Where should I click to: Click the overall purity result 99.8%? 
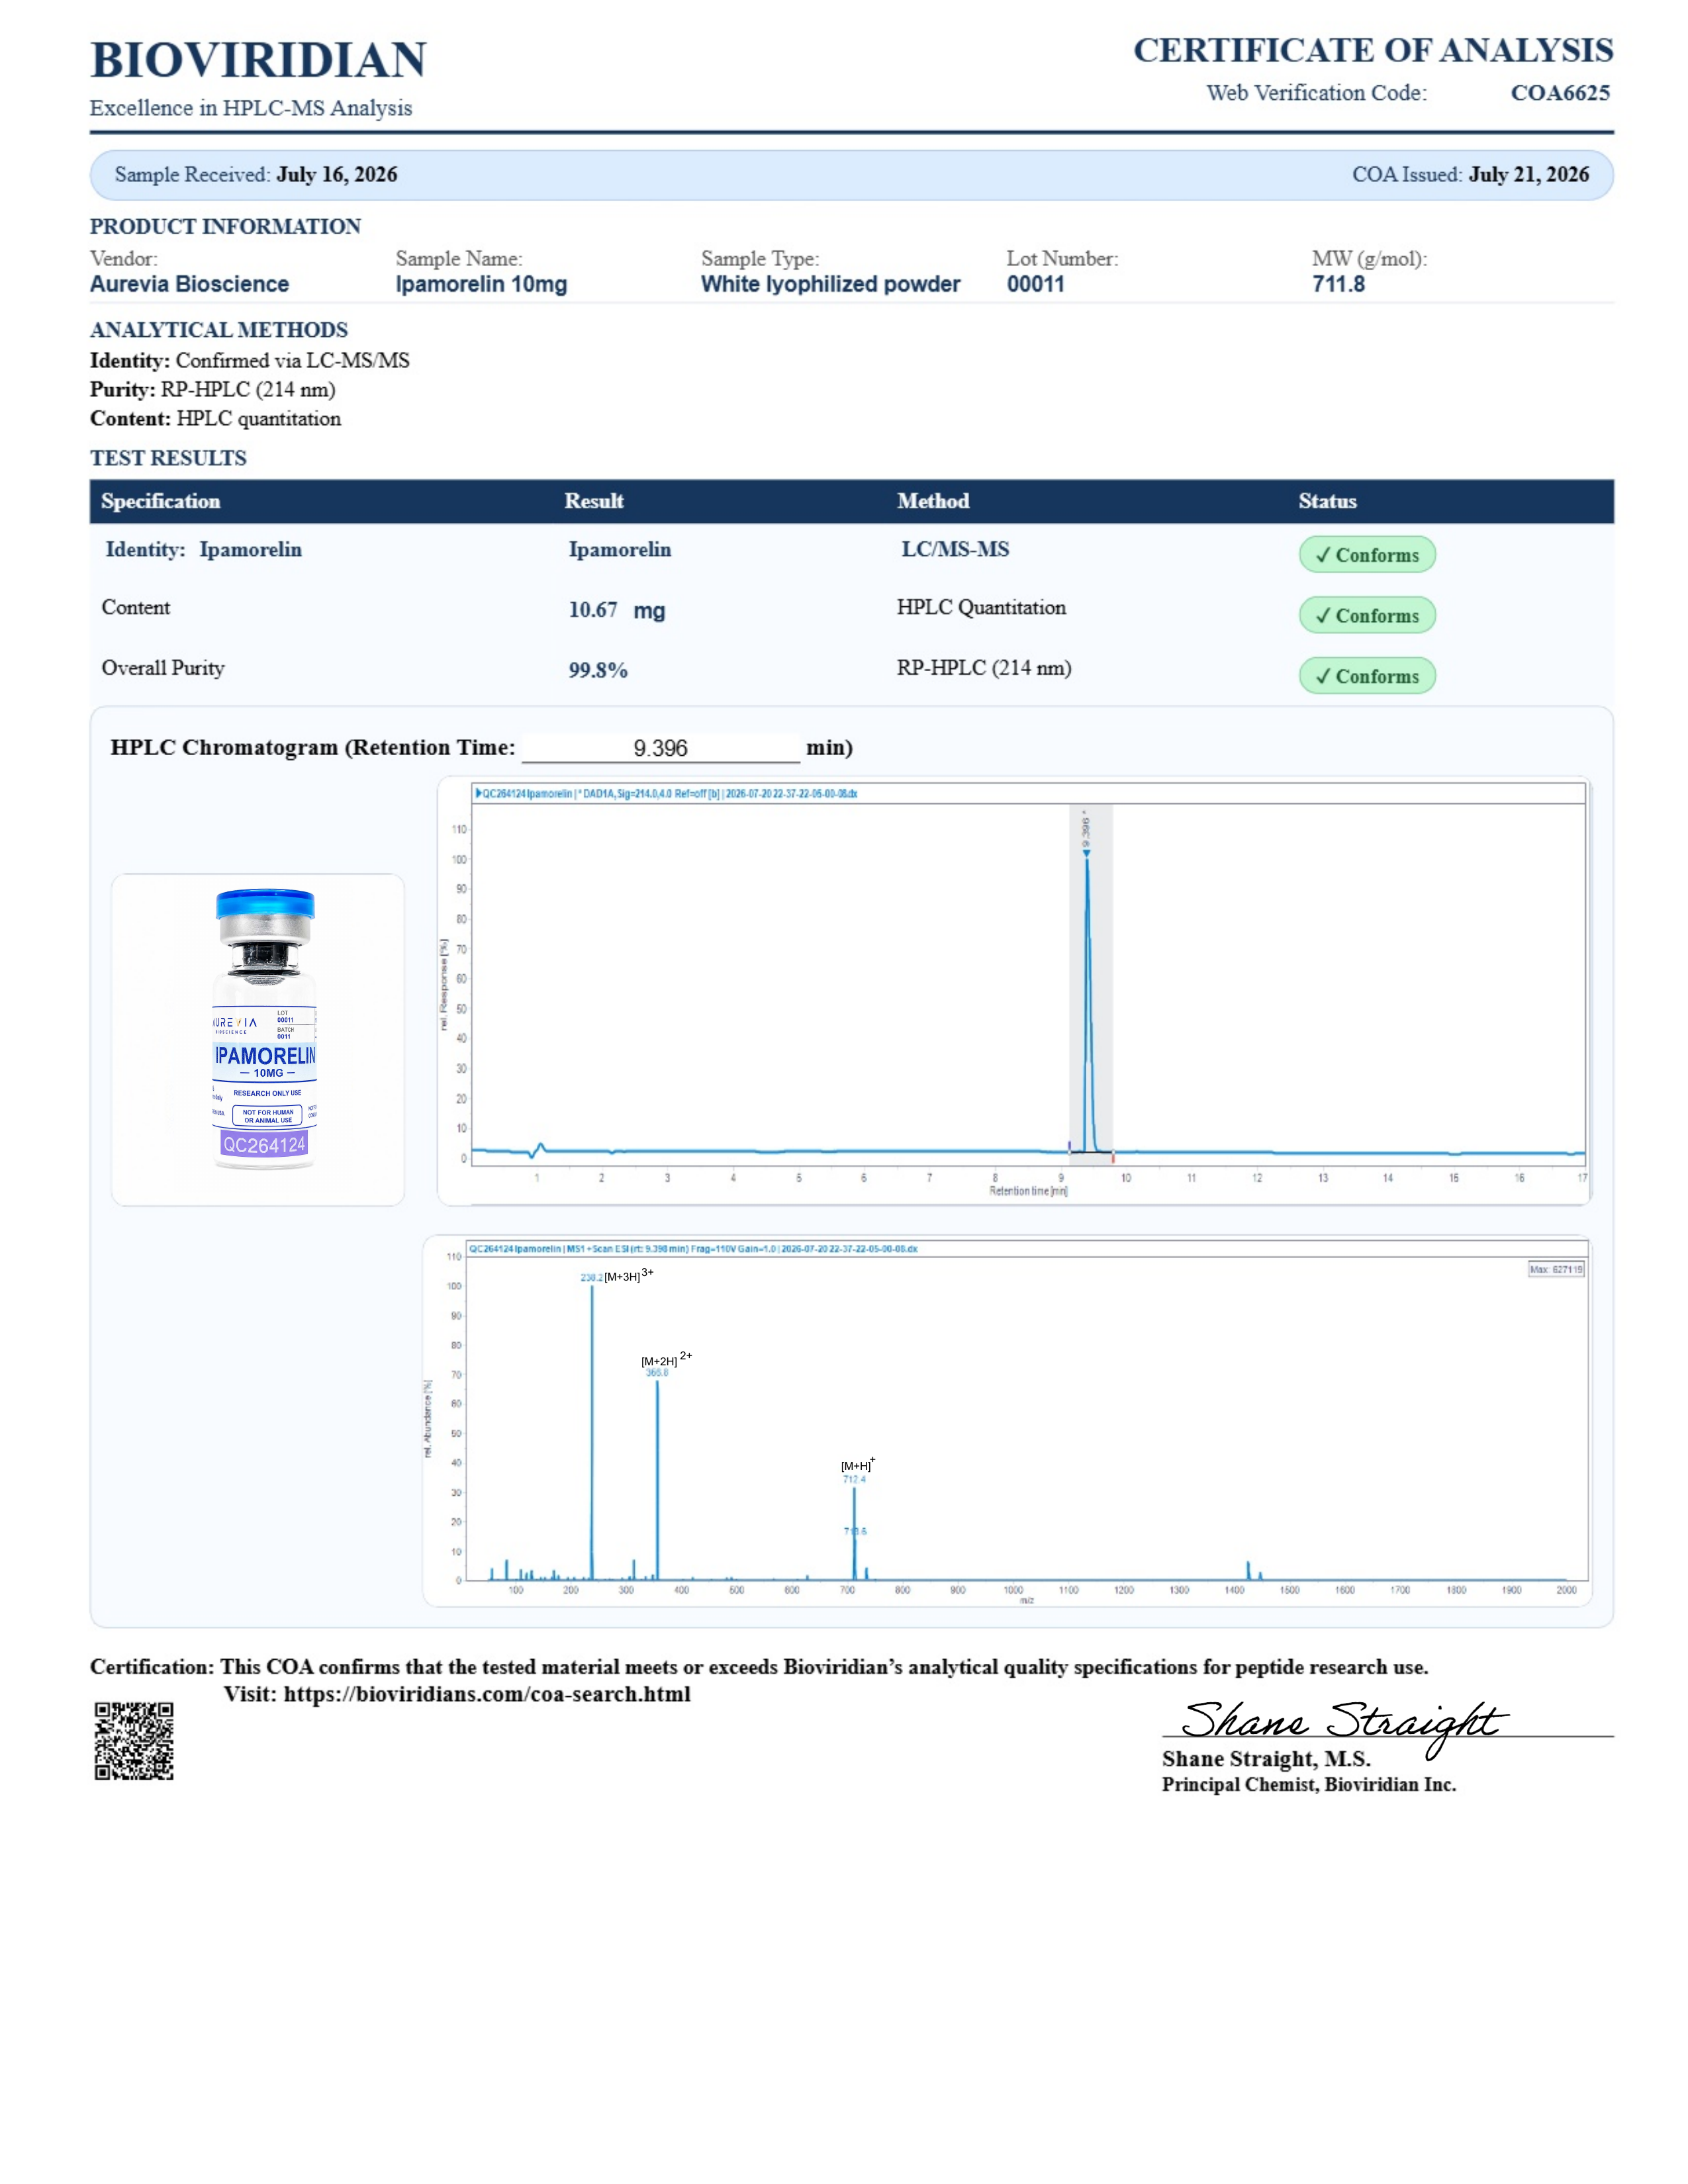tap(598, 670)
